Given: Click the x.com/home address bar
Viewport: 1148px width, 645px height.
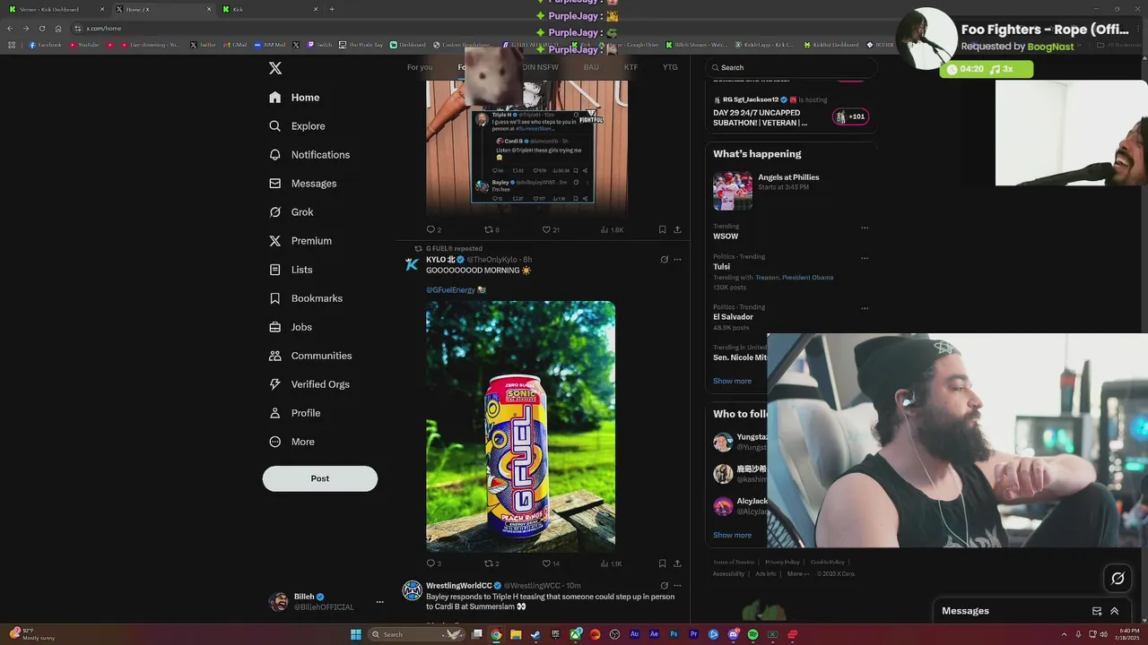Looking at the screenshot, I should [x=103, y=29].
